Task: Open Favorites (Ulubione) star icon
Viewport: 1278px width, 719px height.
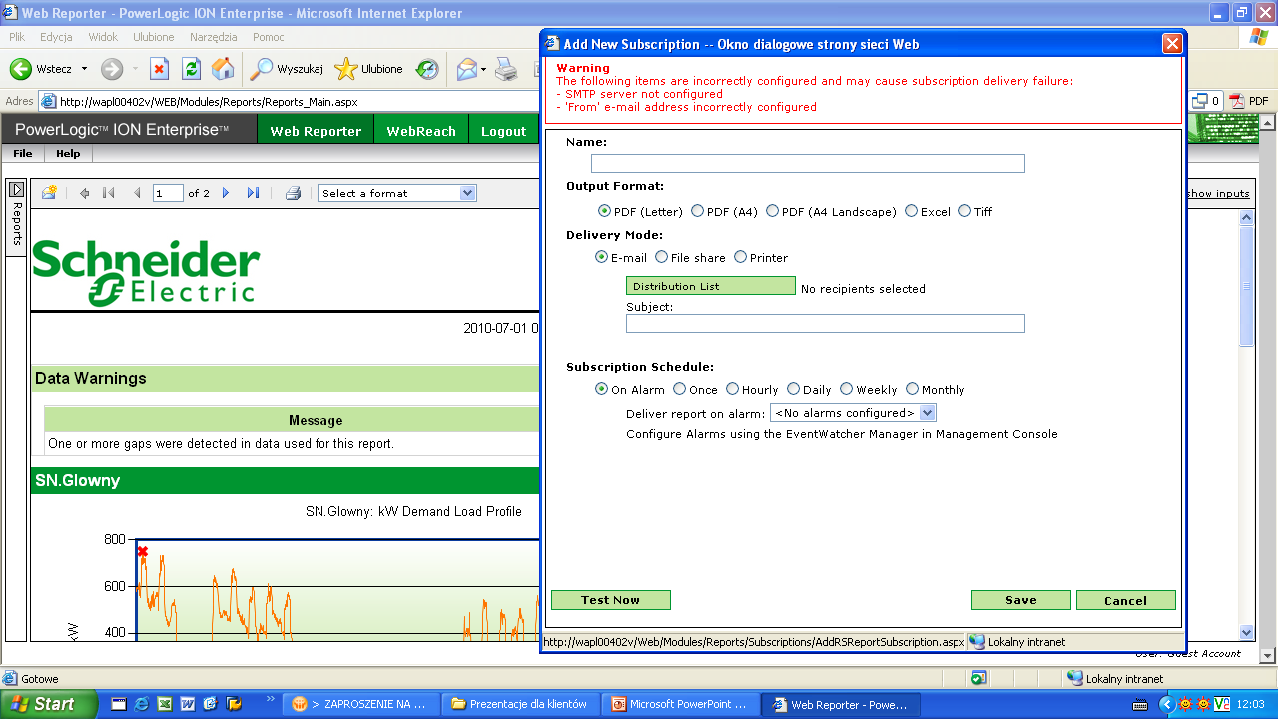Action: point(345,69)
